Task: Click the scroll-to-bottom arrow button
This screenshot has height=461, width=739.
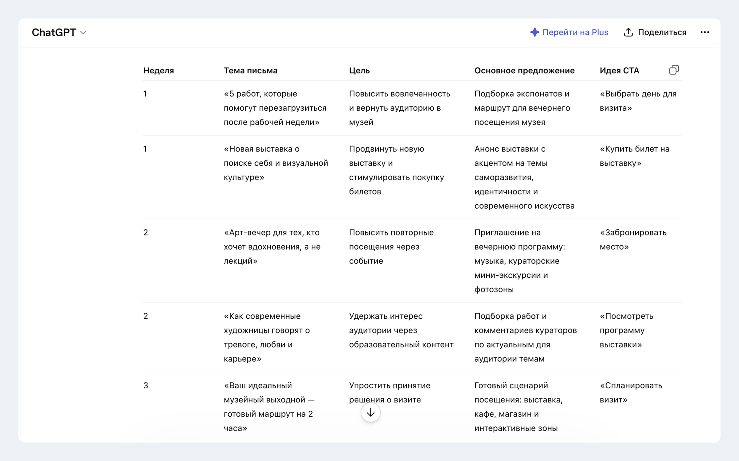Action: point(370,412)
